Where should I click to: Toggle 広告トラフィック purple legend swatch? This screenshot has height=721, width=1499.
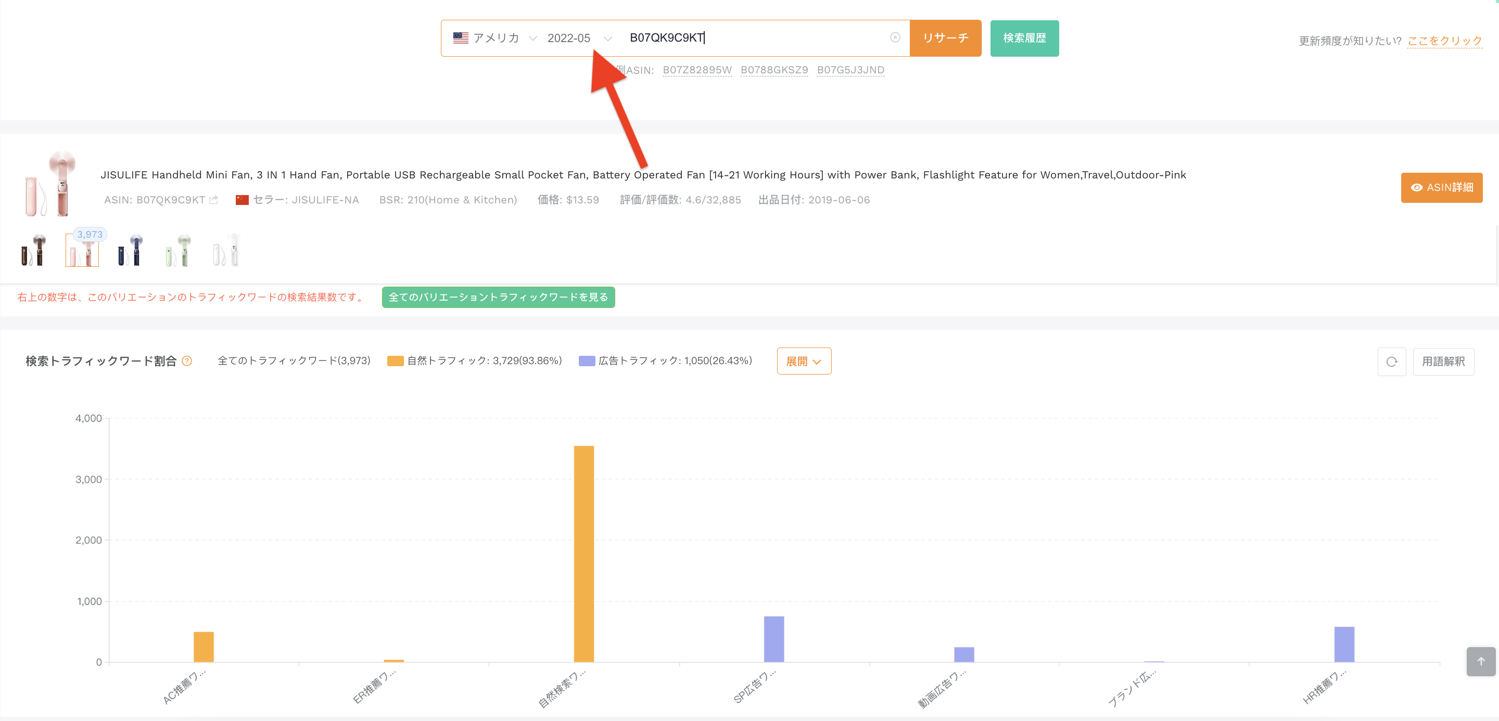click(x=587, y=361)
